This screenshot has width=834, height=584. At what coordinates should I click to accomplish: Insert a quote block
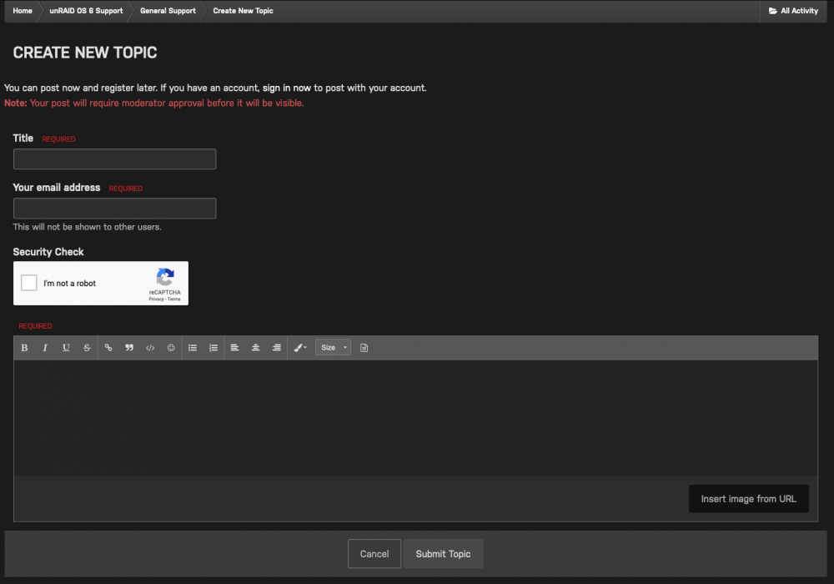point(129,348)
